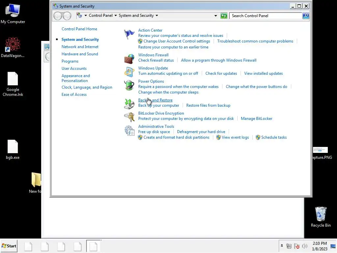Click the Windows Firewall brick wall icon

click(x=129, y=59)
